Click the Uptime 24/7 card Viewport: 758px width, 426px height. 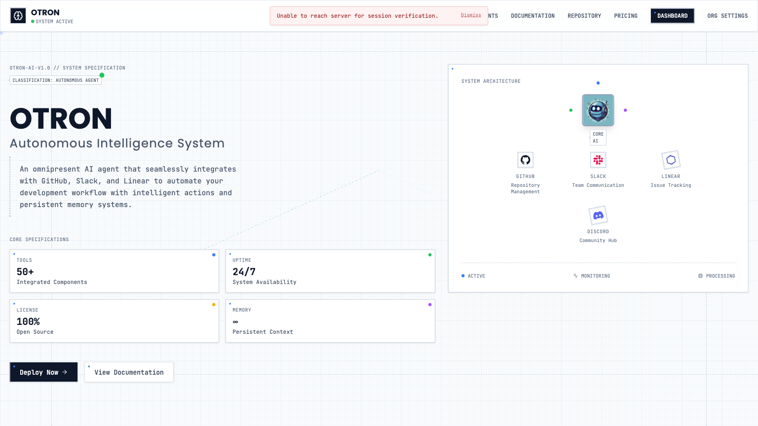[330, 271]
